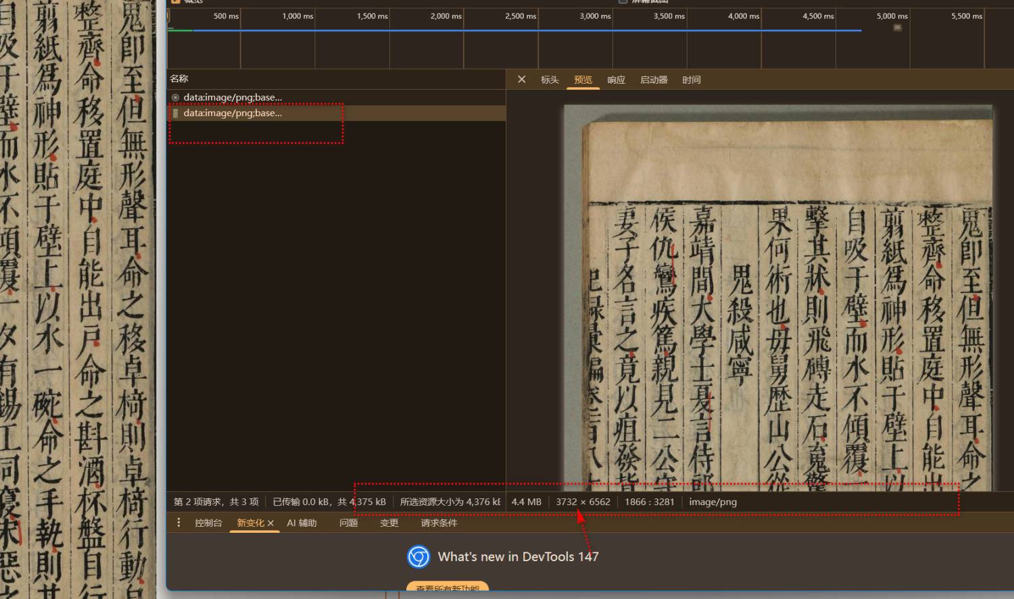The height and width of the screenshot is (599, 1014).
Task: Show the 变更 drawer tab
Action: pos(389,523)
